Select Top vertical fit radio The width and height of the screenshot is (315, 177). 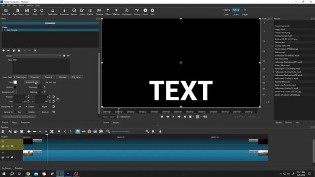pyautogui.click(x=15, y=112)
